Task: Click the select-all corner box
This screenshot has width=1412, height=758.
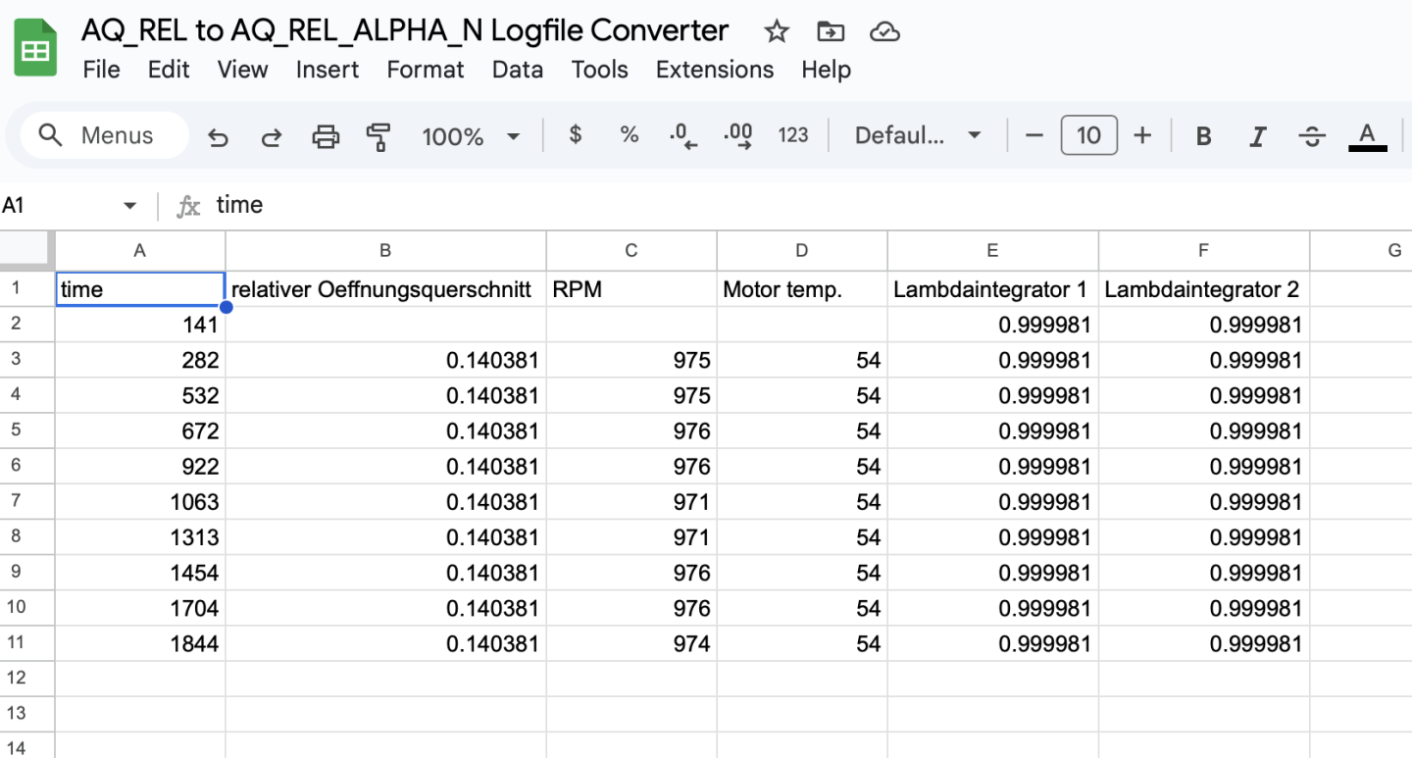Action: (27, 251)
